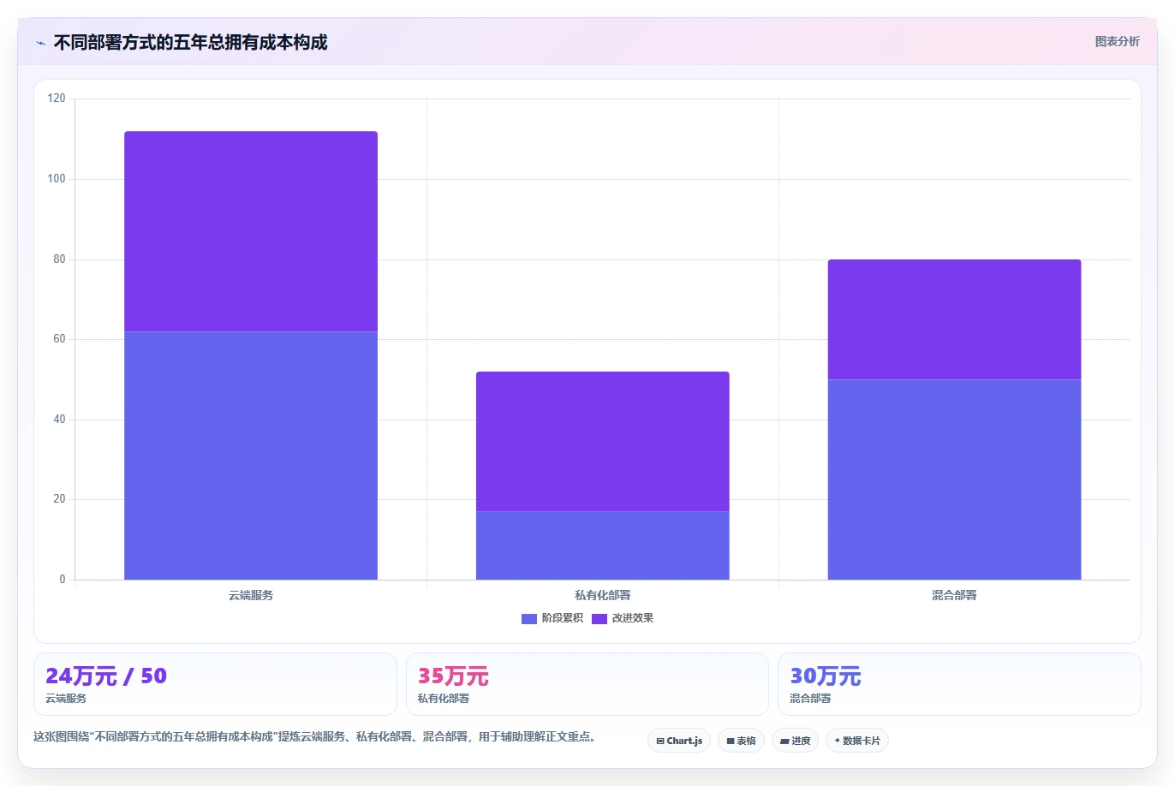The width and height of the screenshot is (1175, 786).
Task: Click the y-axis value 60
Action: (x=59, y=339)
